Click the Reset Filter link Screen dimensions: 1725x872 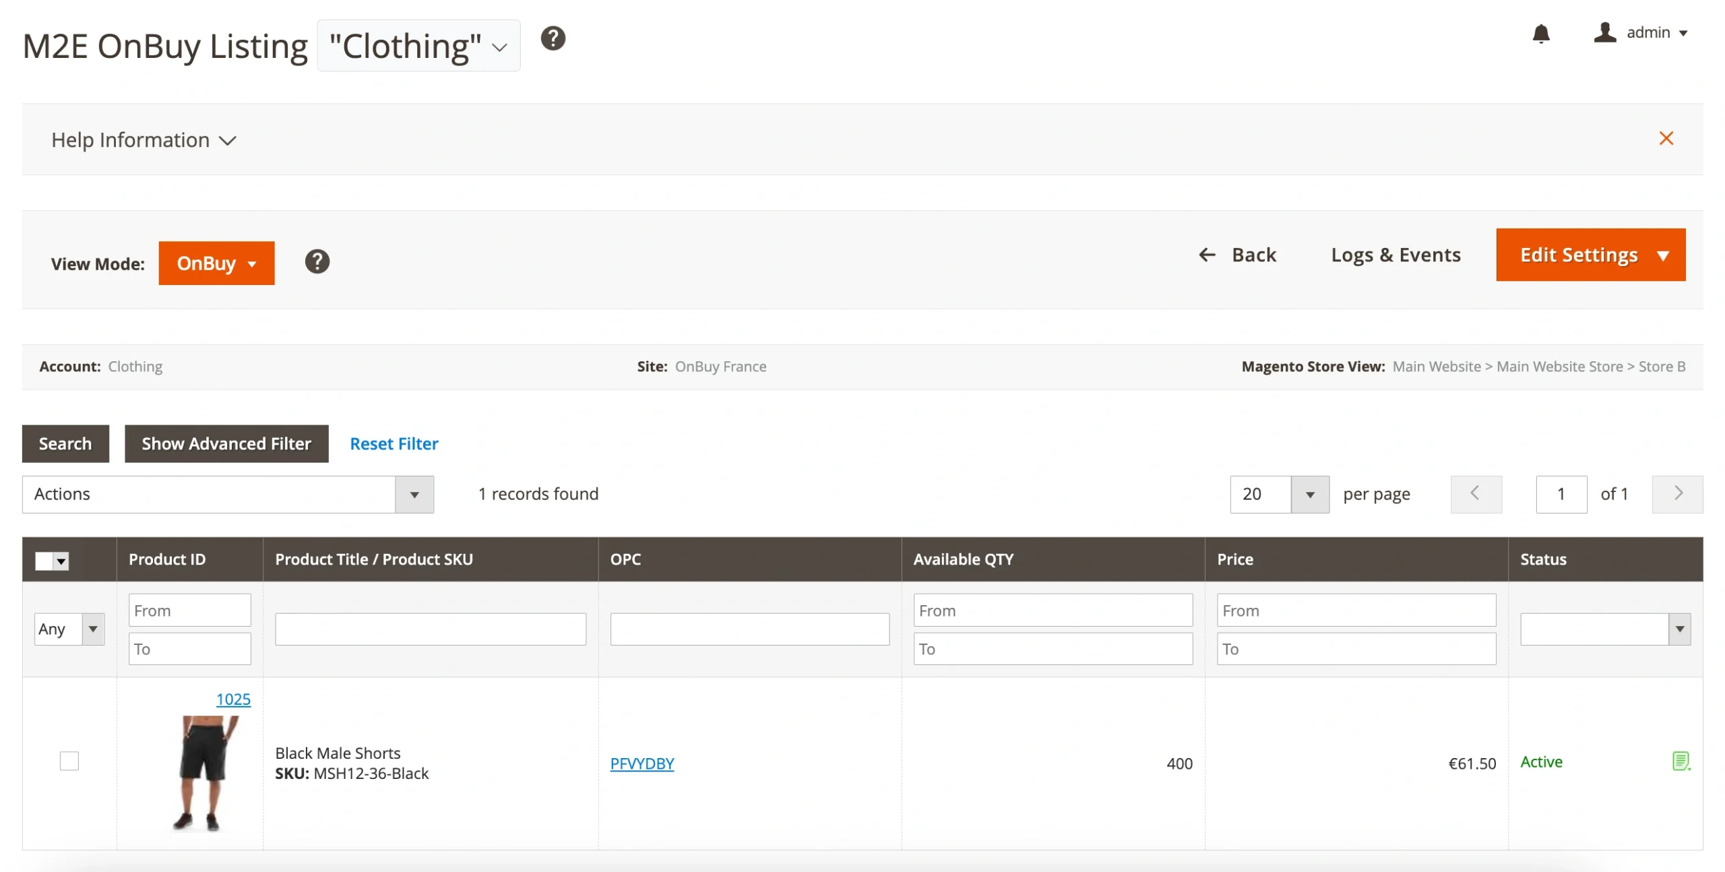coord(394,443)
